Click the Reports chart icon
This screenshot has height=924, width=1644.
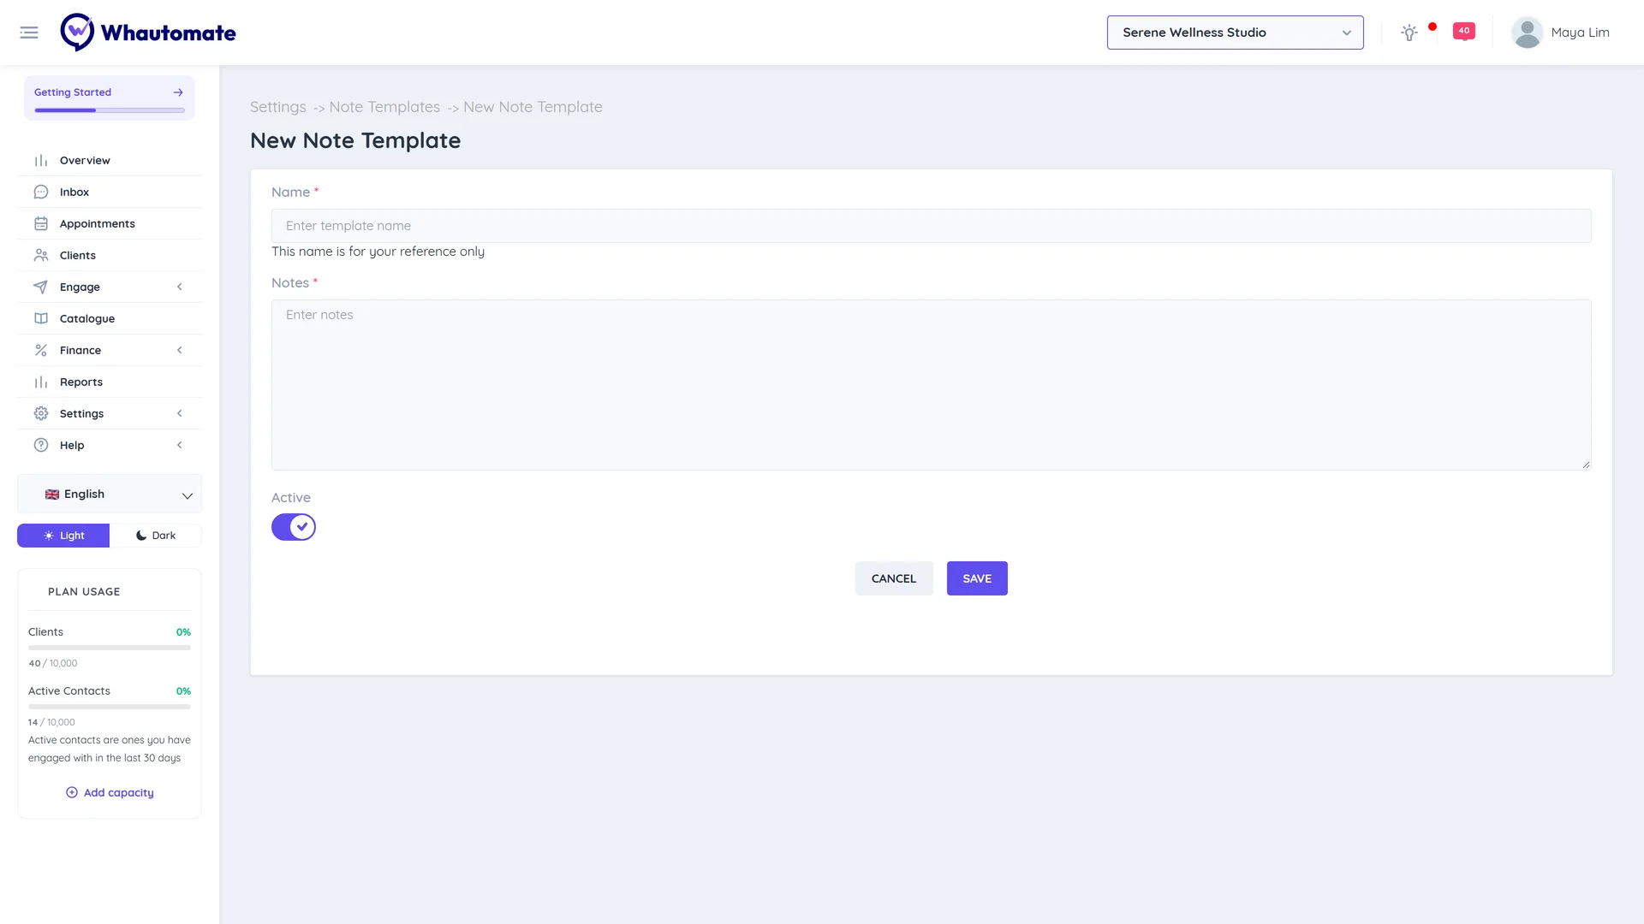[x=41, y=382]
